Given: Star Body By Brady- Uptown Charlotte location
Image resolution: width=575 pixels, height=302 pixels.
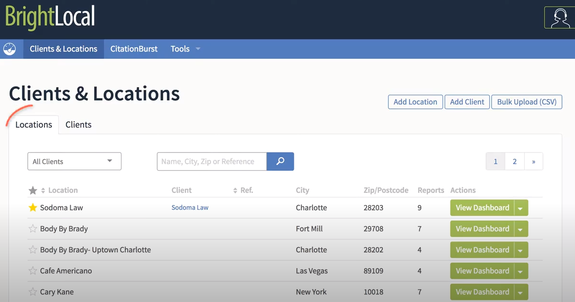Looking at the screenshot, I should [x=33, y=249].
